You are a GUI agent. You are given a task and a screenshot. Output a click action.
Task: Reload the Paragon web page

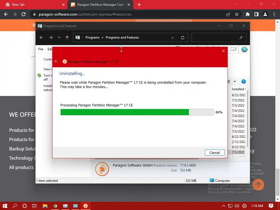[x=24, y=14]
